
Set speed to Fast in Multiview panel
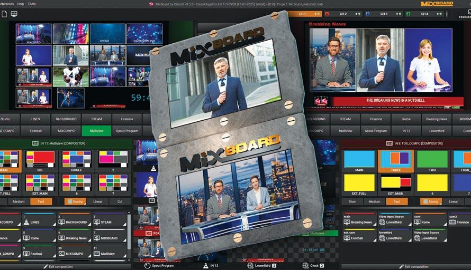[41, 202]
